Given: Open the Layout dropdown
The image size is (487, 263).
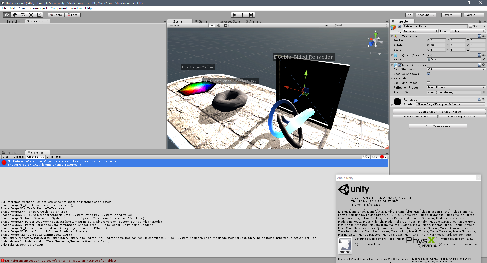Looking at the screenshot, I should (474, 15).
